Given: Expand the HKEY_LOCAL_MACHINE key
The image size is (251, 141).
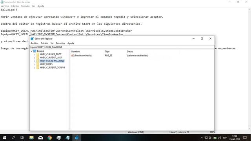Looking at the screenshot, I should pos(35,61).
